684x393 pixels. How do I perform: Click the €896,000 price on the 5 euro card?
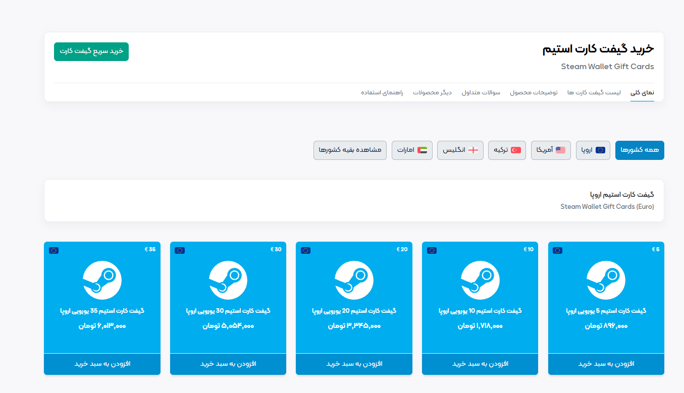point(606,325)
